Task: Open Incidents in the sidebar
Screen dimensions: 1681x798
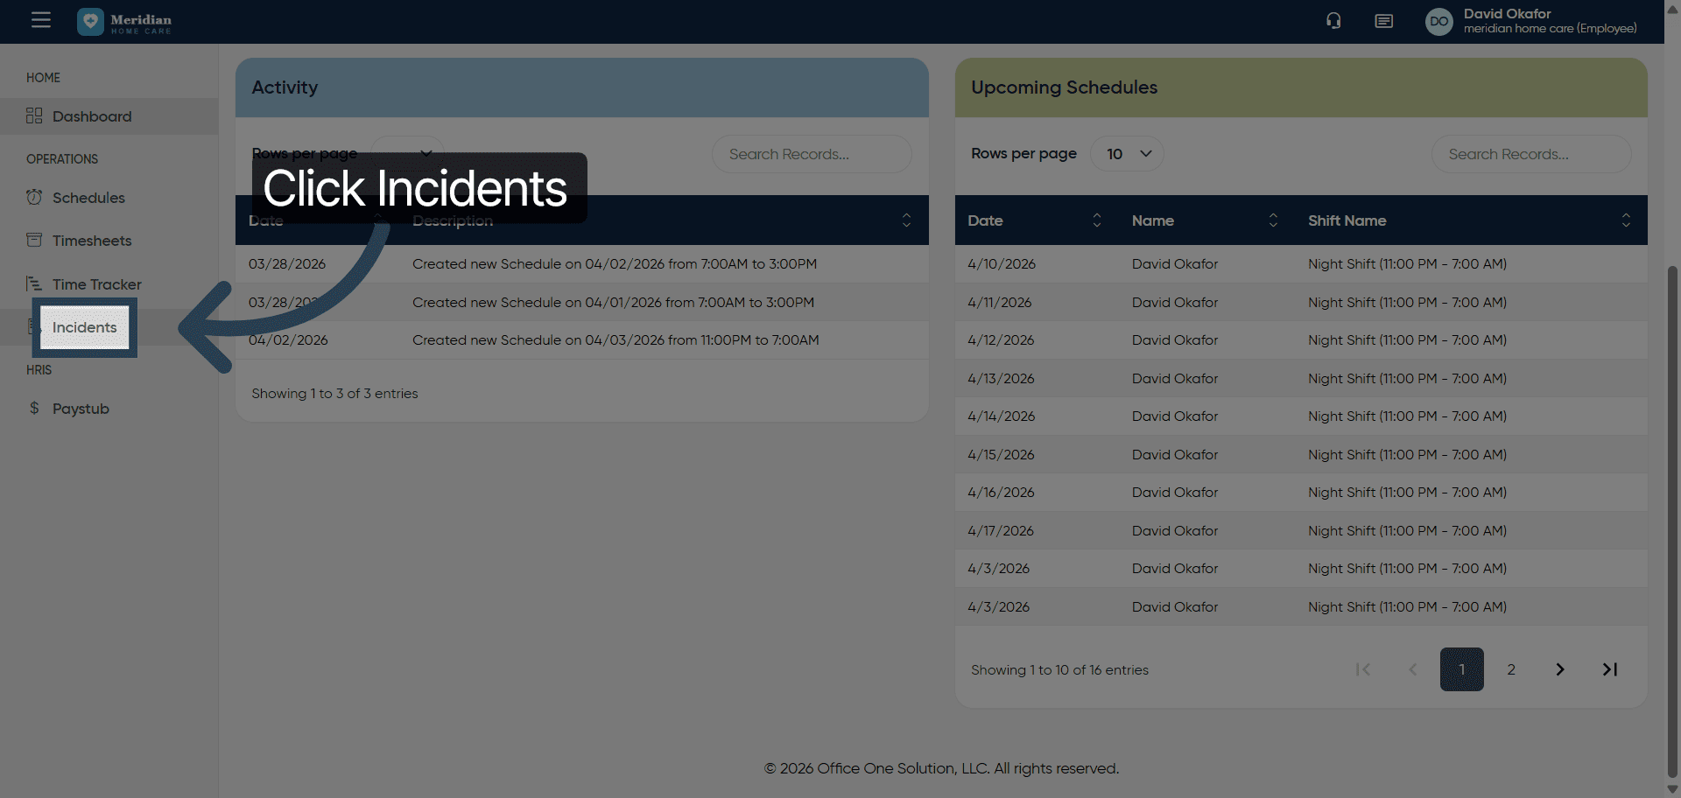Action: (x=84, y=327)
